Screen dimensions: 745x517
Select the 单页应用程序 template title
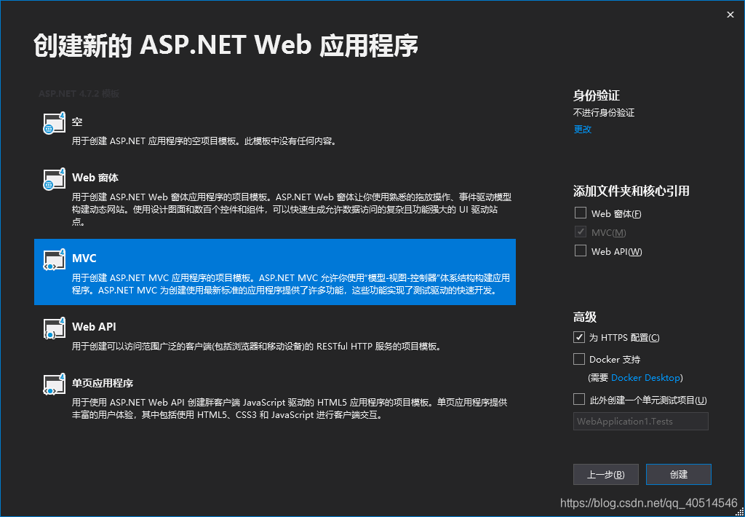click(x=102, y=383)
